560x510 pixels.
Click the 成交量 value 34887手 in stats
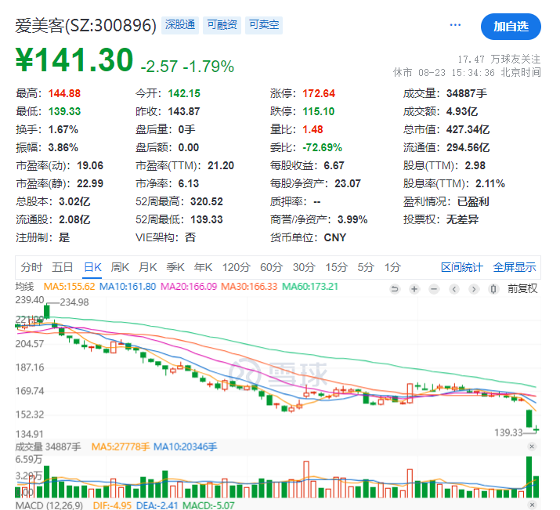[x=467, y=93]
